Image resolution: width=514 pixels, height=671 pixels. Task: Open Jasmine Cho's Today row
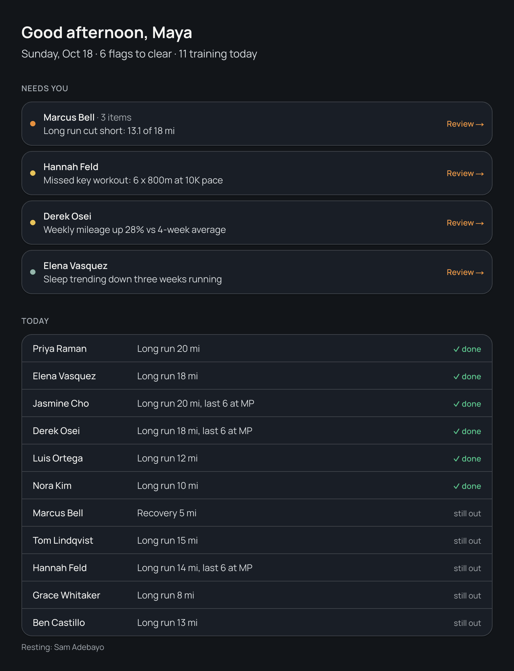[257, 403]
